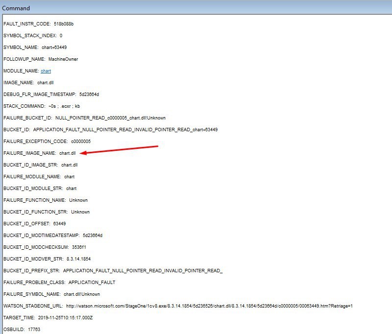Click the STACK_COMMAND line
This screenshot has width=392, height=334.
click(42, 106)
